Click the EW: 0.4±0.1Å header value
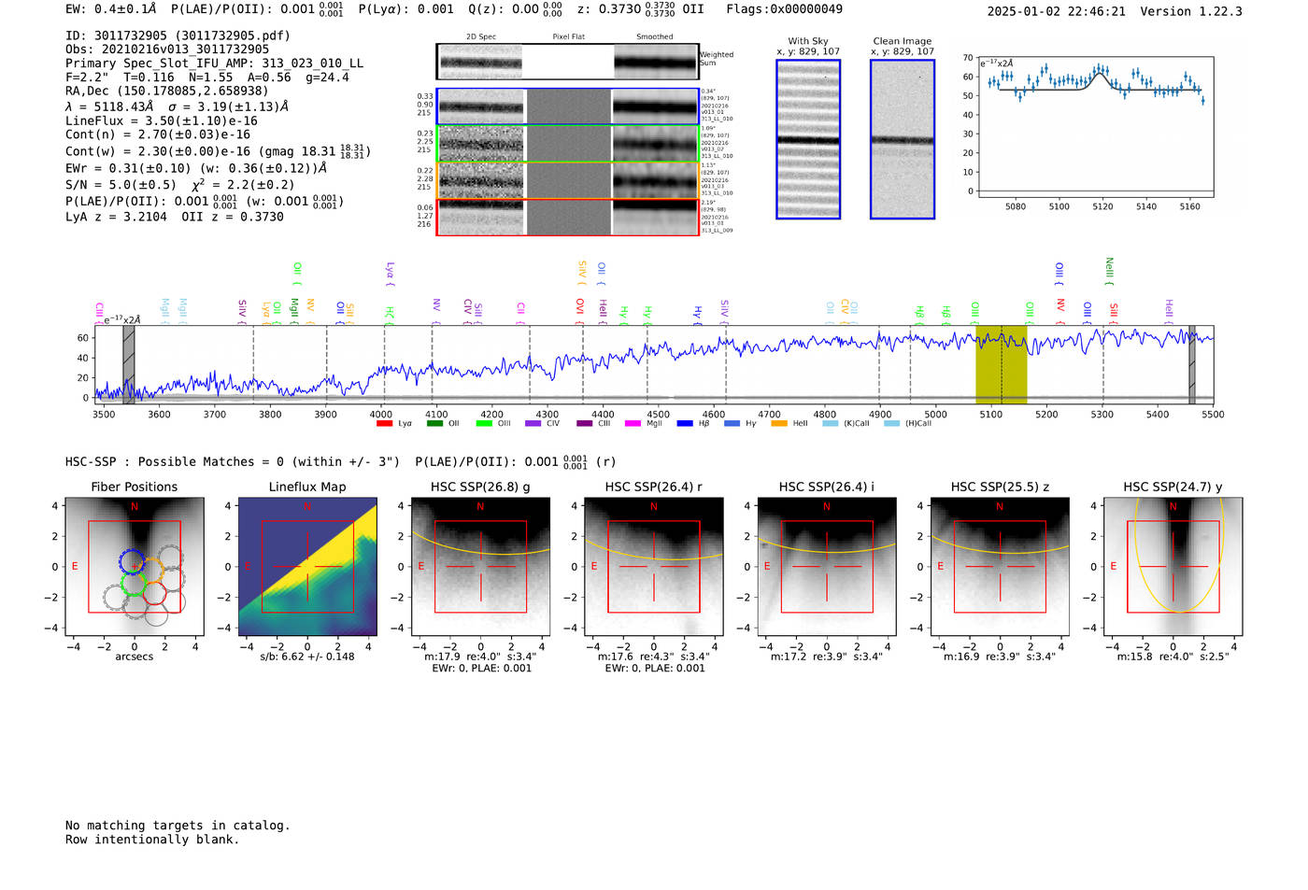 (x=111, y=9)
